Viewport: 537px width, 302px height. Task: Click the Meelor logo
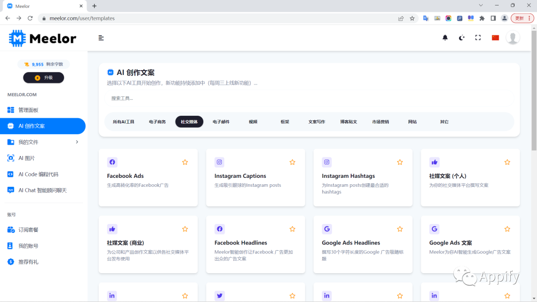tap(42, 38)
